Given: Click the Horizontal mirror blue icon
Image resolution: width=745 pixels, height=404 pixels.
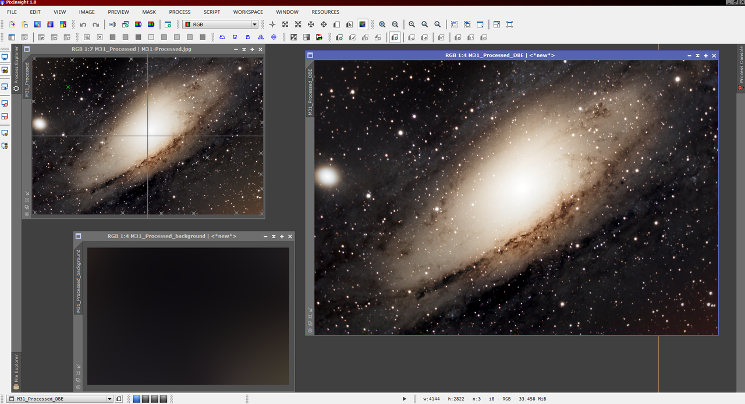Looking at the screenshot, I should pyautogui.click(x=261, y=37).
